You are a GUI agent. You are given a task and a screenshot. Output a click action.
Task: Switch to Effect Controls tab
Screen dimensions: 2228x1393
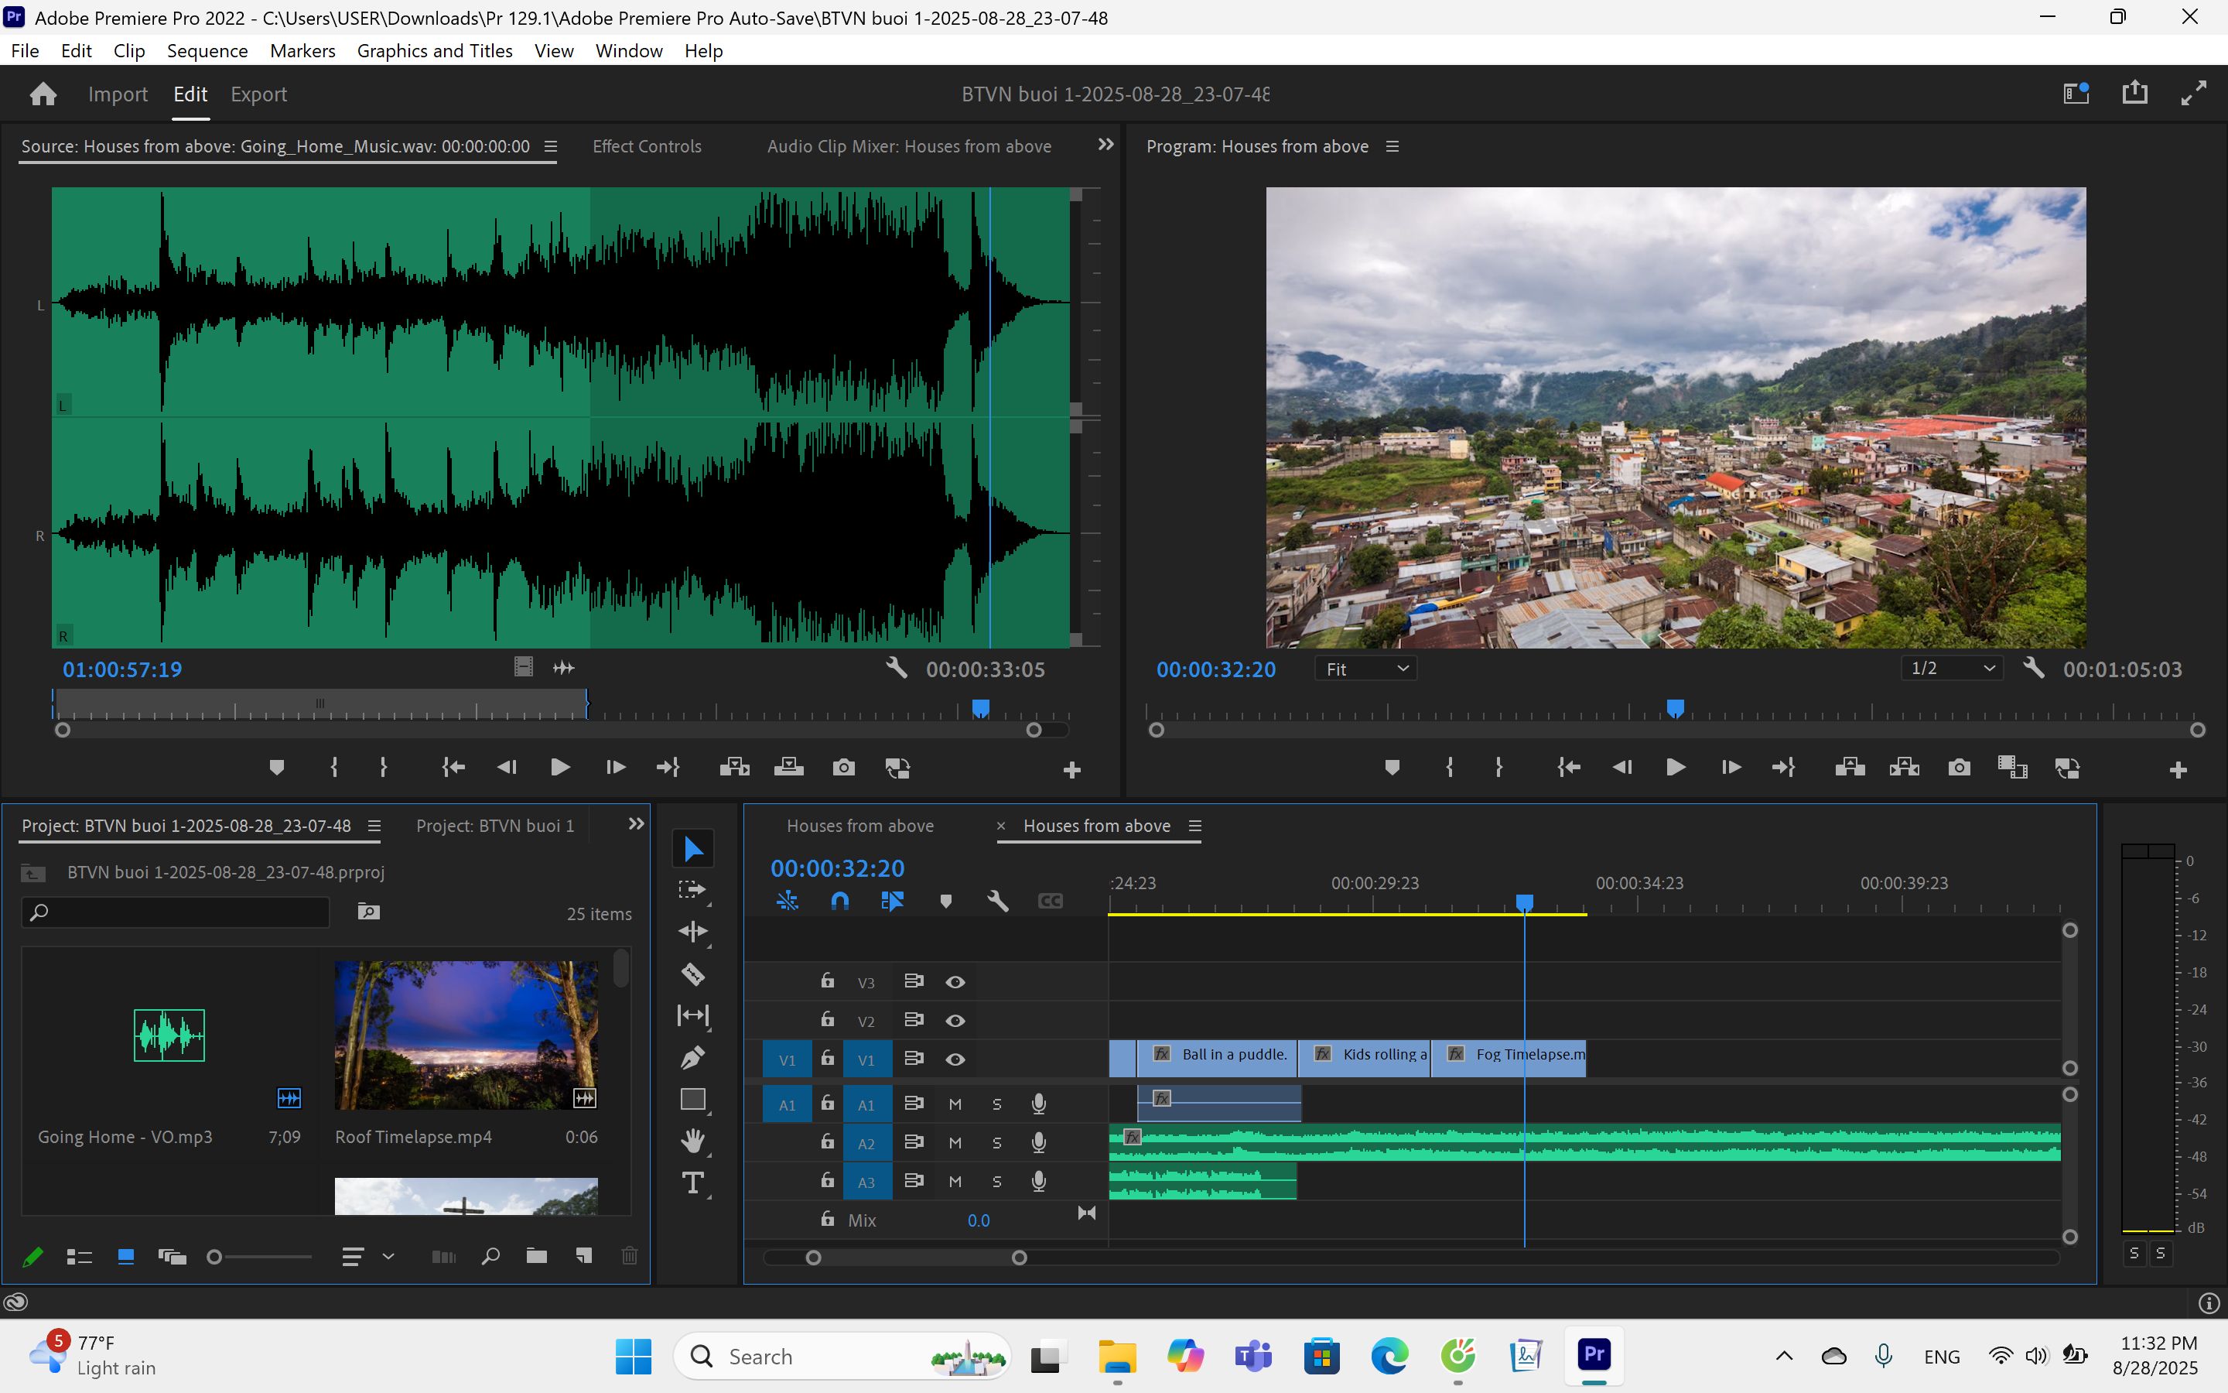[646, 146]
